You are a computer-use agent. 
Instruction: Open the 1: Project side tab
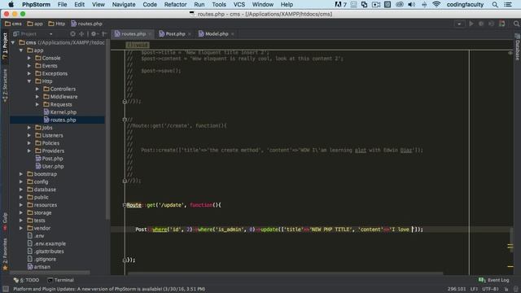[x=5, y=46]
